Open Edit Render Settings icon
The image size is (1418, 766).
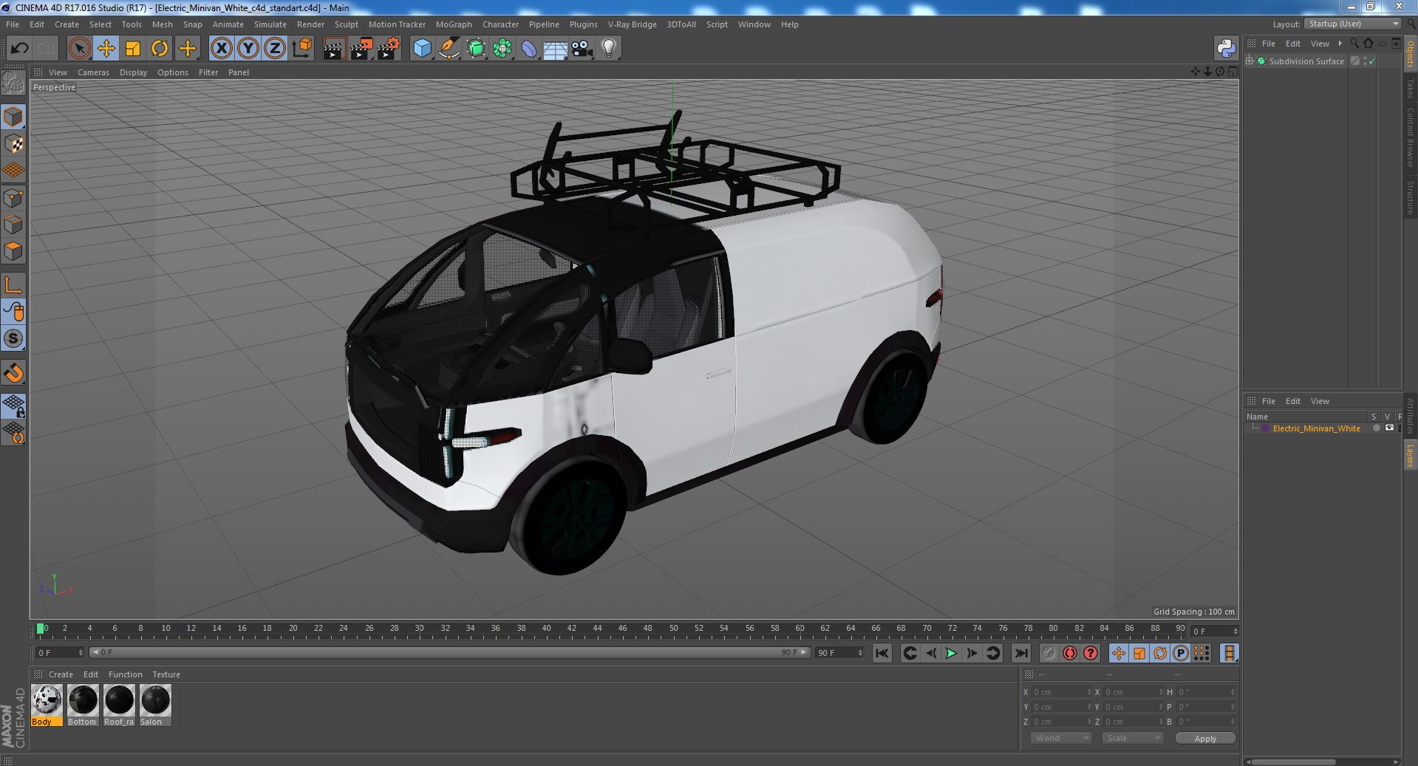[x=388, y=49]
